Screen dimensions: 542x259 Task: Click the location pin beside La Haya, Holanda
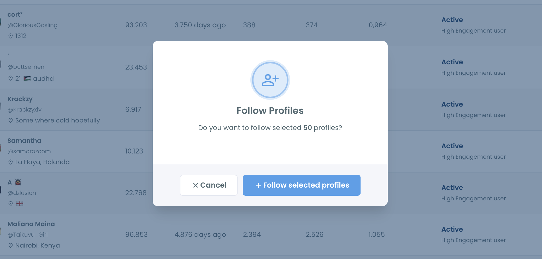click(x=10, y=162)
